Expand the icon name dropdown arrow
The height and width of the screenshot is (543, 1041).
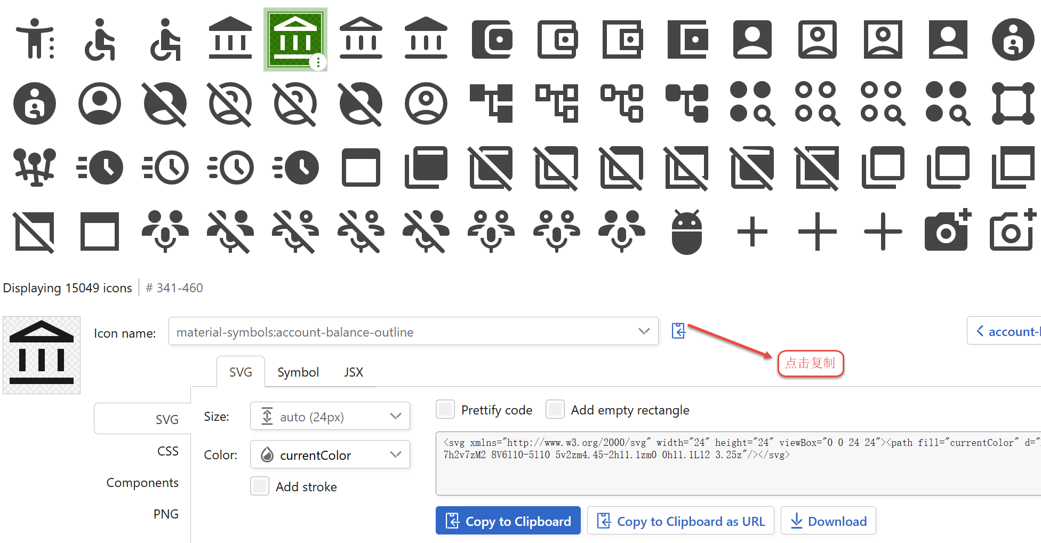(x=644, y=331)
